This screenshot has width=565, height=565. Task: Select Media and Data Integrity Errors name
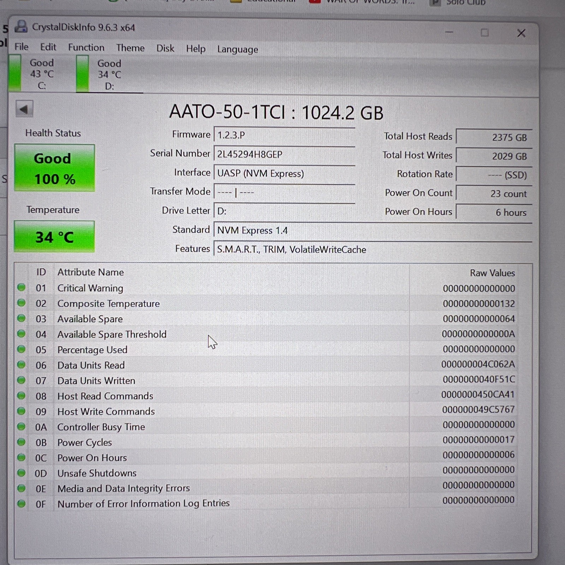tap(124, 488)
